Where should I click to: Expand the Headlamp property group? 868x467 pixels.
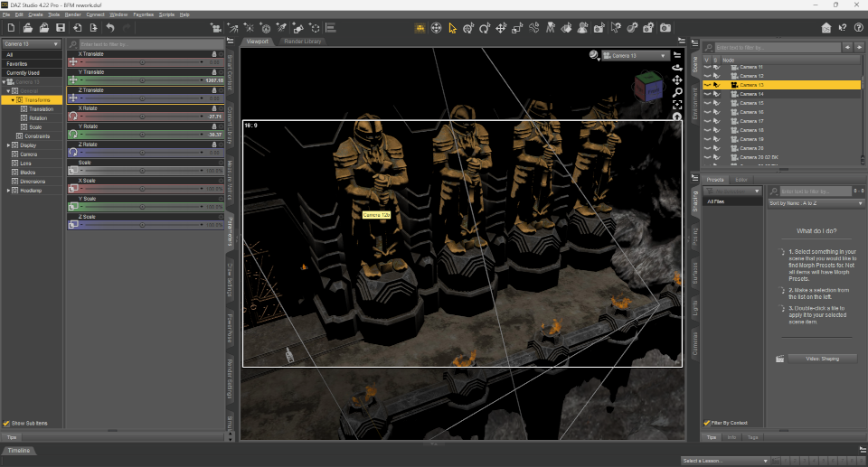click(8, 191)
